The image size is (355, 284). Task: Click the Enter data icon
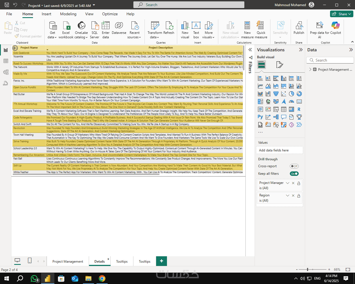point(106,30)
